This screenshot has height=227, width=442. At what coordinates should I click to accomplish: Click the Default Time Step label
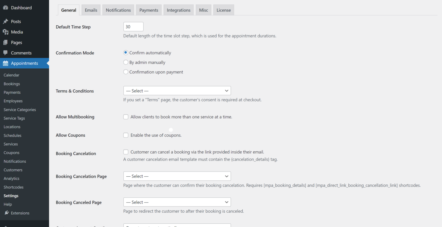(73, 27)
